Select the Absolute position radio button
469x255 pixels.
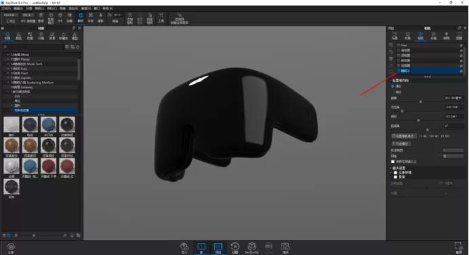pos(392,92)
